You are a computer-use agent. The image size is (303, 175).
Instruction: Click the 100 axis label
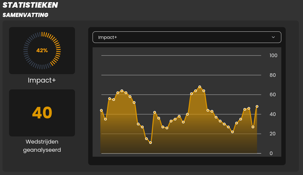click(273, 56)
